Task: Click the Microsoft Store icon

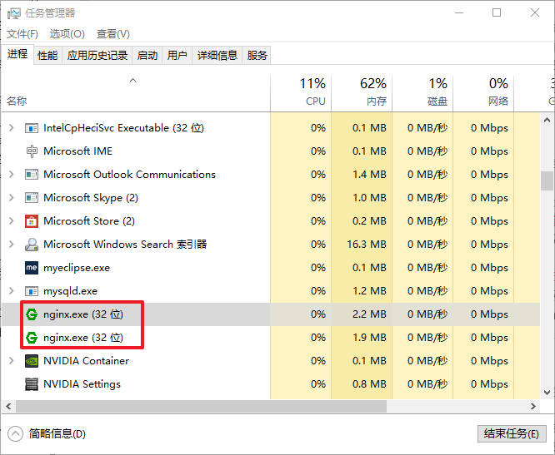Action: (x=32, y=221)
